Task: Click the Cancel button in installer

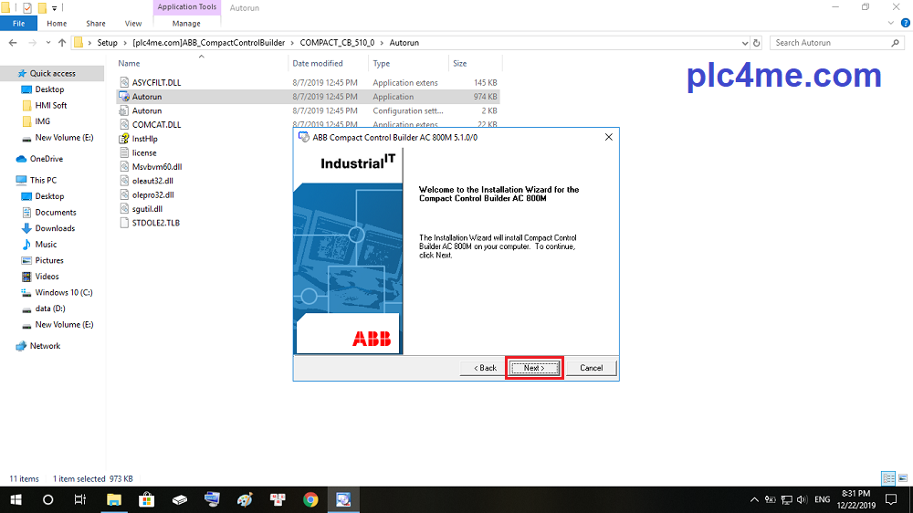Action: point(591,368)
